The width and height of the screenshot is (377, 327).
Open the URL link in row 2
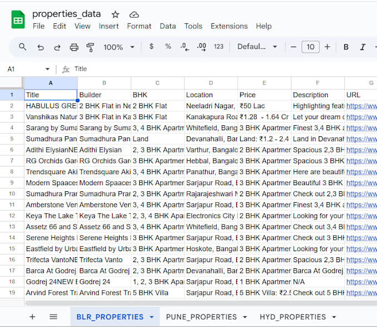[361, 106]
